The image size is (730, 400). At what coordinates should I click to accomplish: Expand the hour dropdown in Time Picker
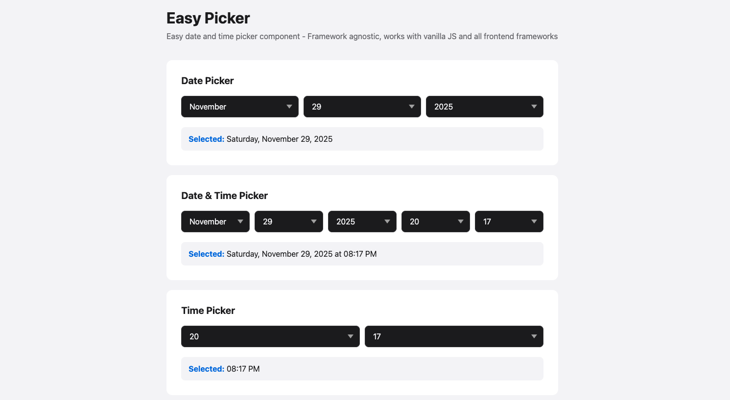(x=270, y=336)
